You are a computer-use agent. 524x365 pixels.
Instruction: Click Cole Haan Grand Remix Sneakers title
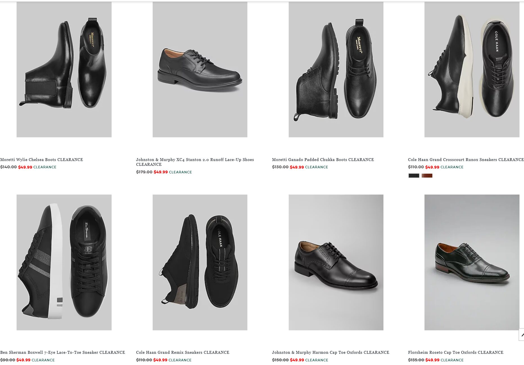(x=182, y=352)
